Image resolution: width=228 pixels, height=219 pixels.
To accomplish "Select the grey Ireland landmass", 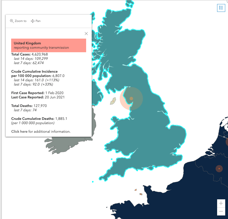I will tap(68, 145).
